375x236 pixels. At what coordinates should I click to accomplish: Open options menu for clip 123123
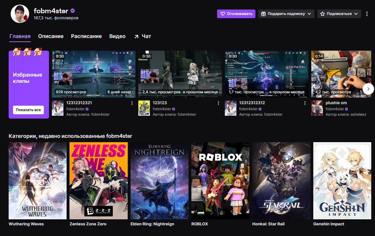click(x=218, y=103)
